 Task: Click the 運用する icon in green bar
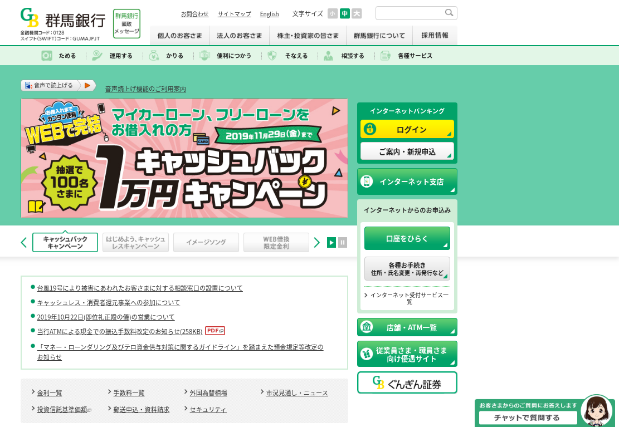click(x=97, y=56)
